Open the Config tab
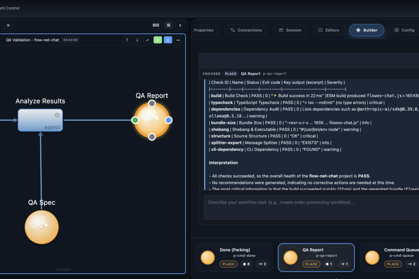Image resolution: width=419 pixels, height=279 pixels. click(404, 30)
